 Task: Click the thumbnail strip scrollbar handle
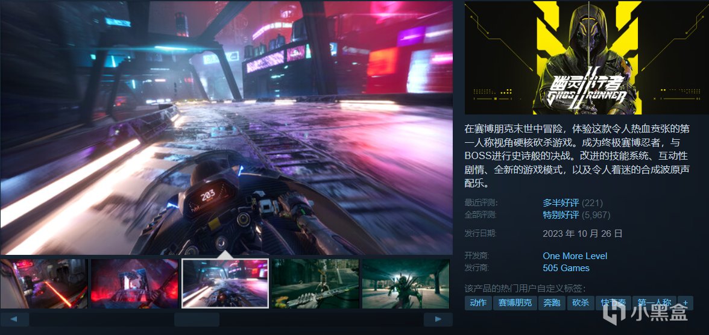[197, 319]
